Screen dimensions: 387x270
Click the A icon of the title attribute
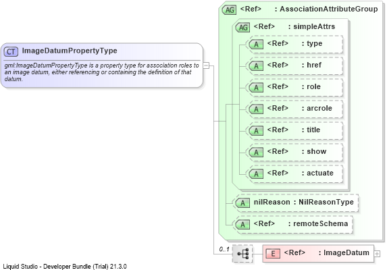click(x=256, y=131)
